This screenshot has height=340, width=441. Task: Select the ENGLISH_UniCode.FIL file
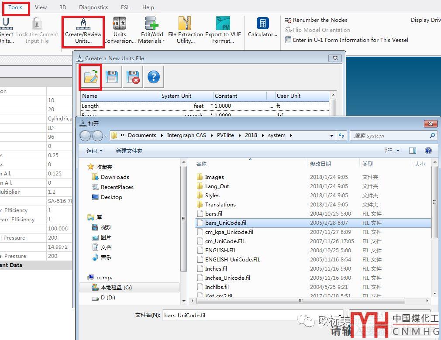click(232, 259)
